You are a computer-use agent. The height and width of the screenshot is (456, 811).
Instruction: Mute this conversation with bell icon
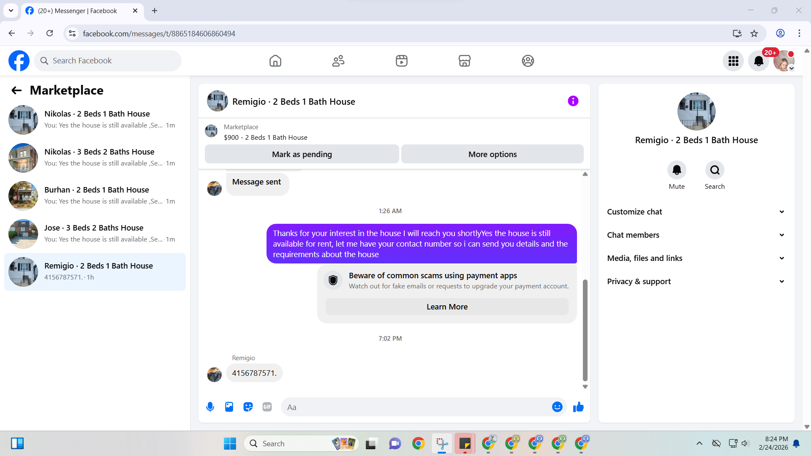677,170
